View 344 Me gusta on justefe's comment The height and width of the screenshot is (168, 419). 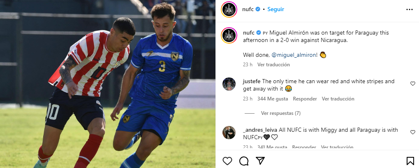[x=273, y=99]
